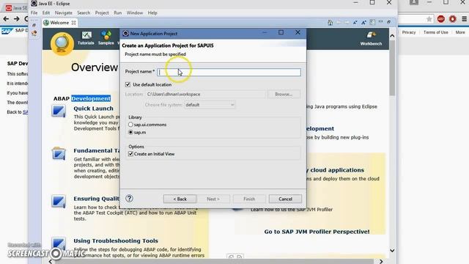Go to the Workbench icon
The height and width of the screenshot is (264, 469).
371,39
